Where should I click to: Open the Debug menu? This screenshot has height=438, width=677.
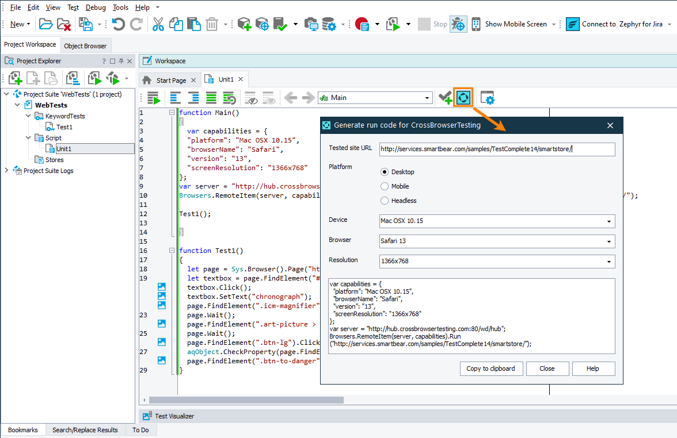click(x=96, y=7)
